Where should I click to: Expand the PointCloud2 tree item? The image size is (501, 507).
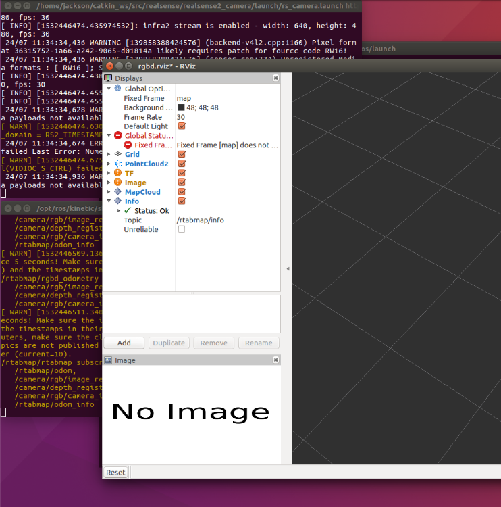pos(109,164)
